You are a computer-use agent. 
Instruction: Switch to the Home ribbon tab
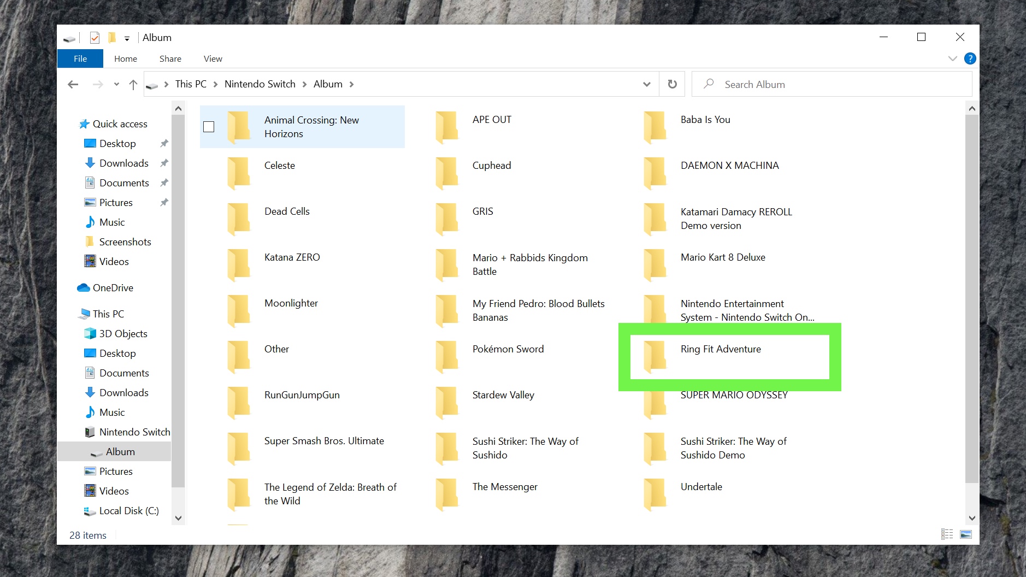pos(126,58)
